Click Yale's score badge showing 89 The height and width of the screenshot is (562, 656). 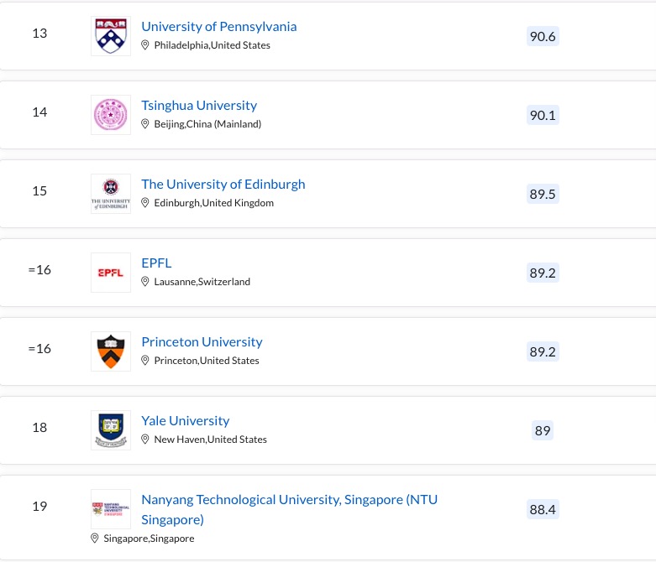(x=543, y=430)
